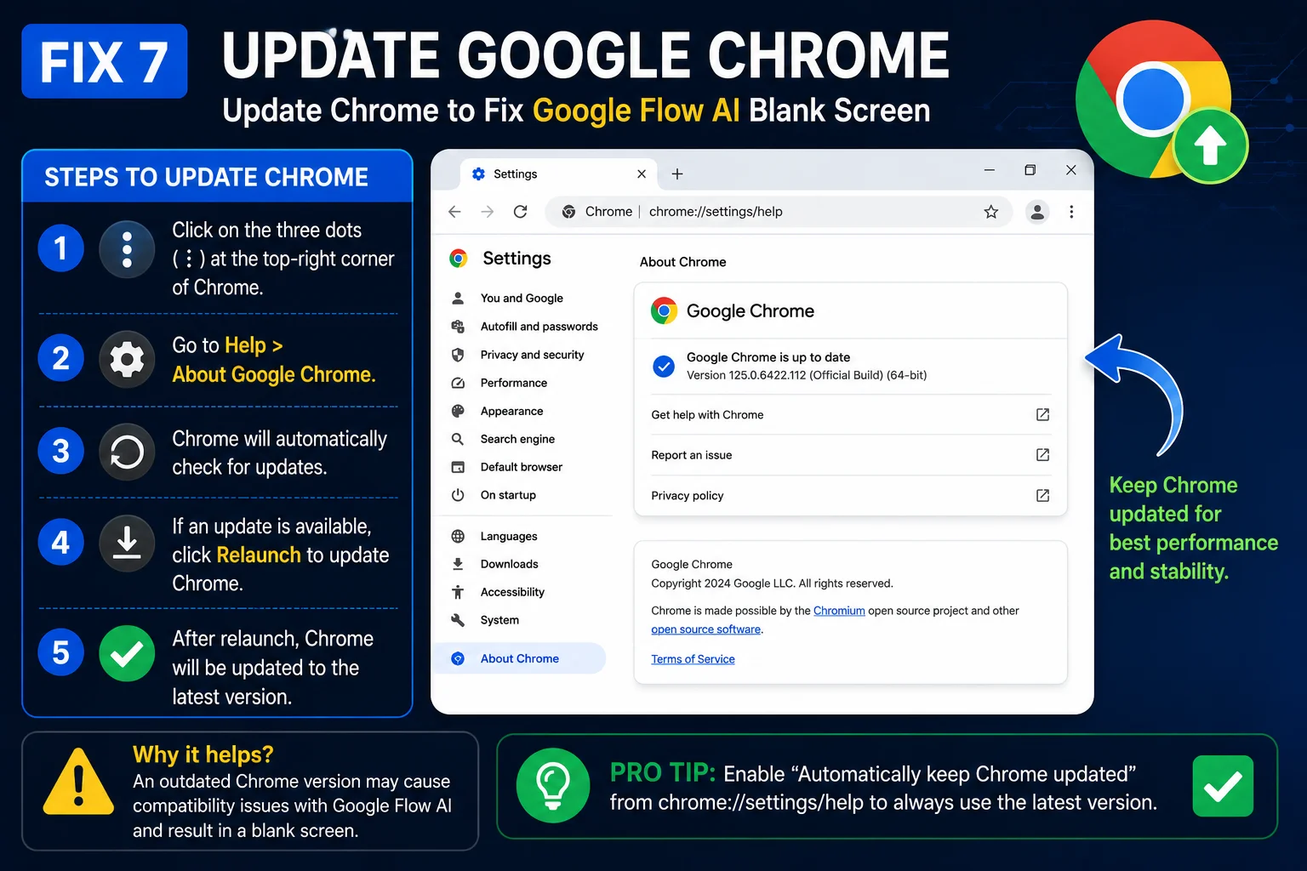Click the chrome://settings/help address bar

779,212
